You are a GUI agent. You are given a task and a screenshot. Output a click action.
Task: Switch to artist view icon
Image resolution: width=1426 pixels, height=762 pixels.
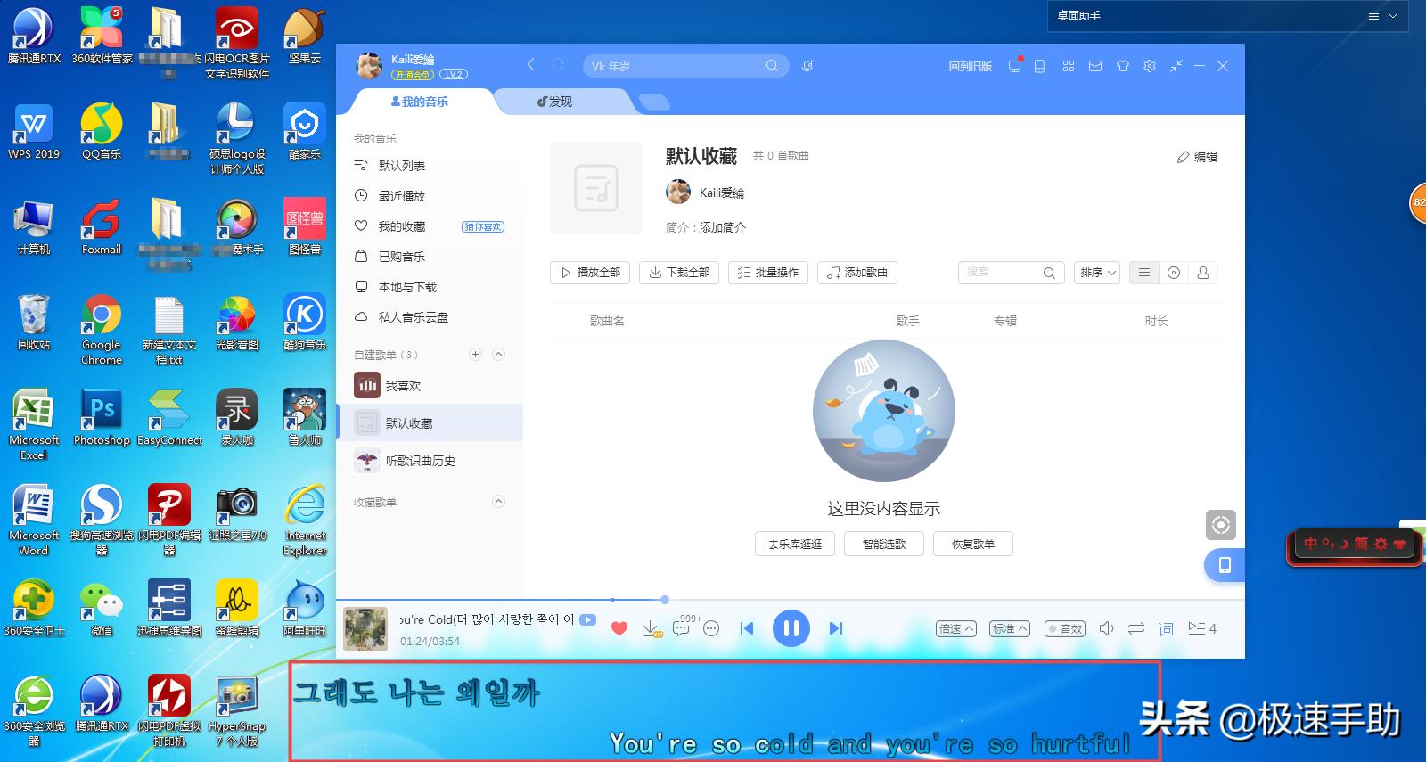point(1203,273)
